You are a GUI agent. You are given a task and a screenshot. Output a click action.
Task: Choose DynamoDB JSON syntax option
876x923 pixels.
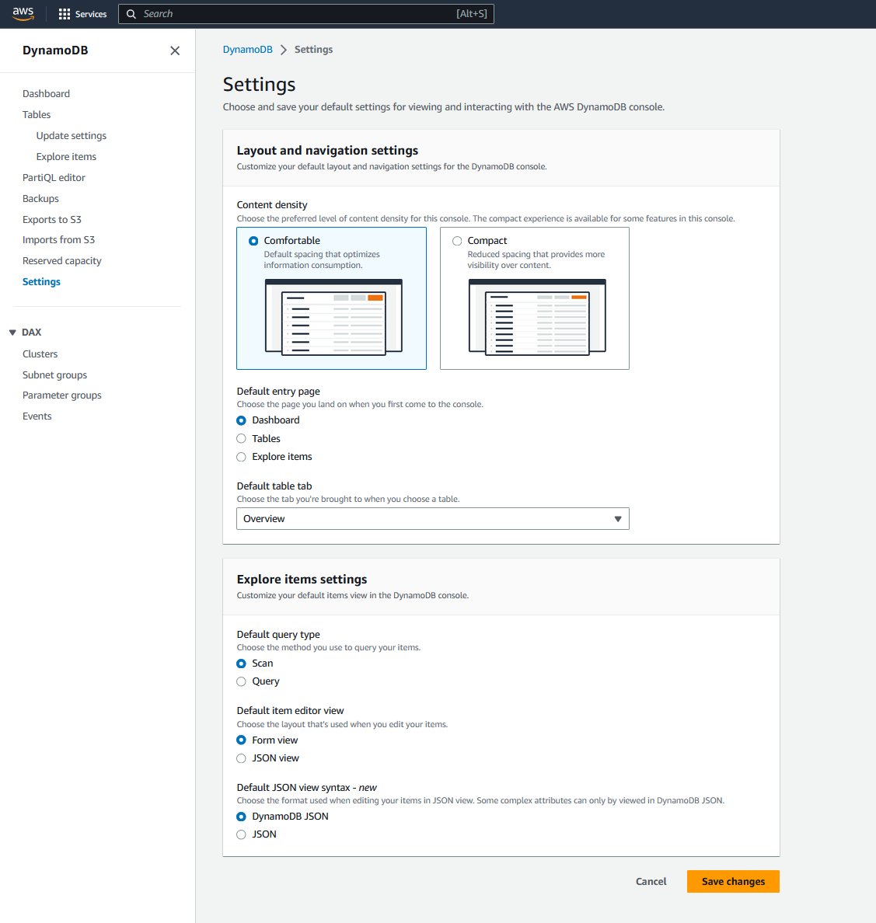click(x=241, y=817)
